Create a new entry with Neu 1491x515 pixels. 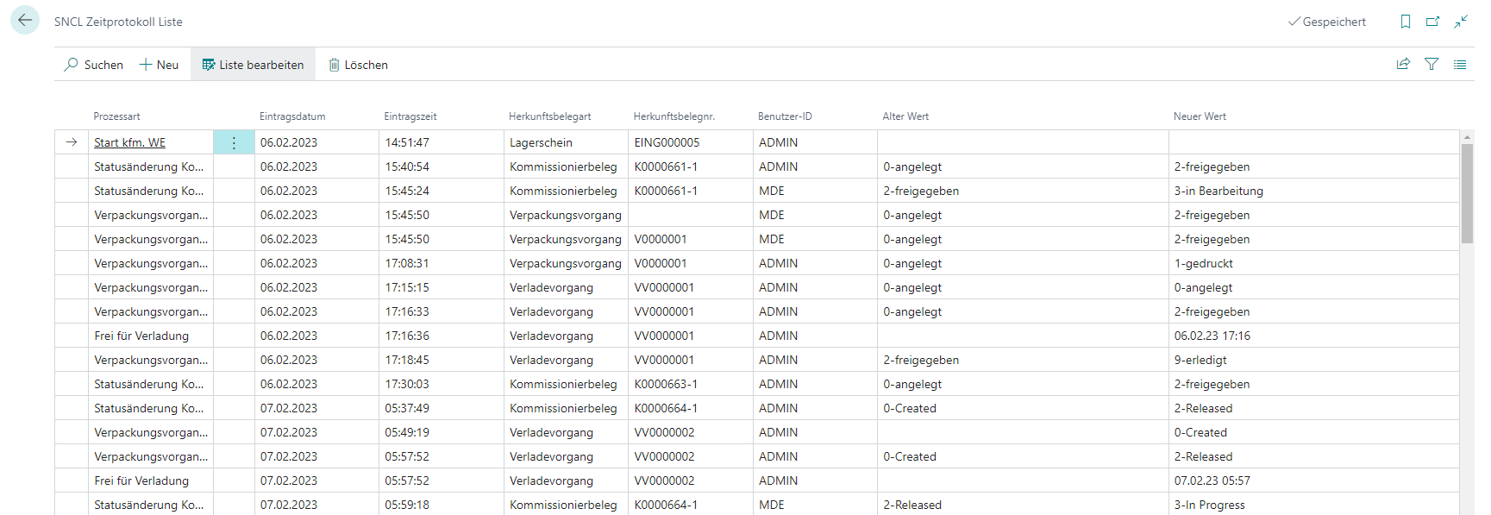tap(160, 65)
